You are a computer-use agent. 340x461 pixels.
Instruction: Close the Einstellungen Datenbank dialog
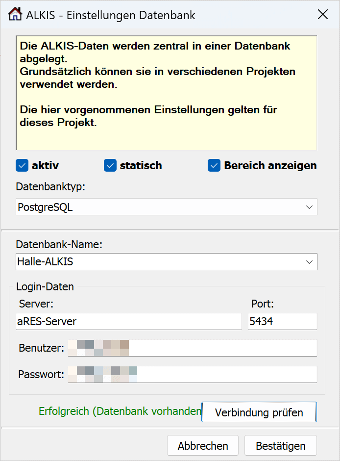click(x=322, y=15)
